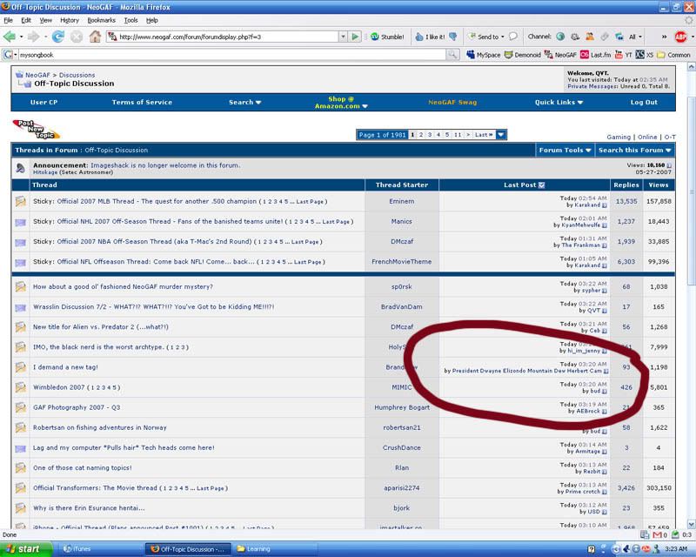Sort threads by the Replies column header
696x557 pixels.
tap(626, 185)
